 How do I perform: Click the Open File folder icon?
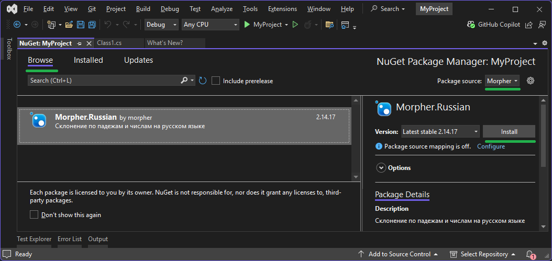point(69,25)
